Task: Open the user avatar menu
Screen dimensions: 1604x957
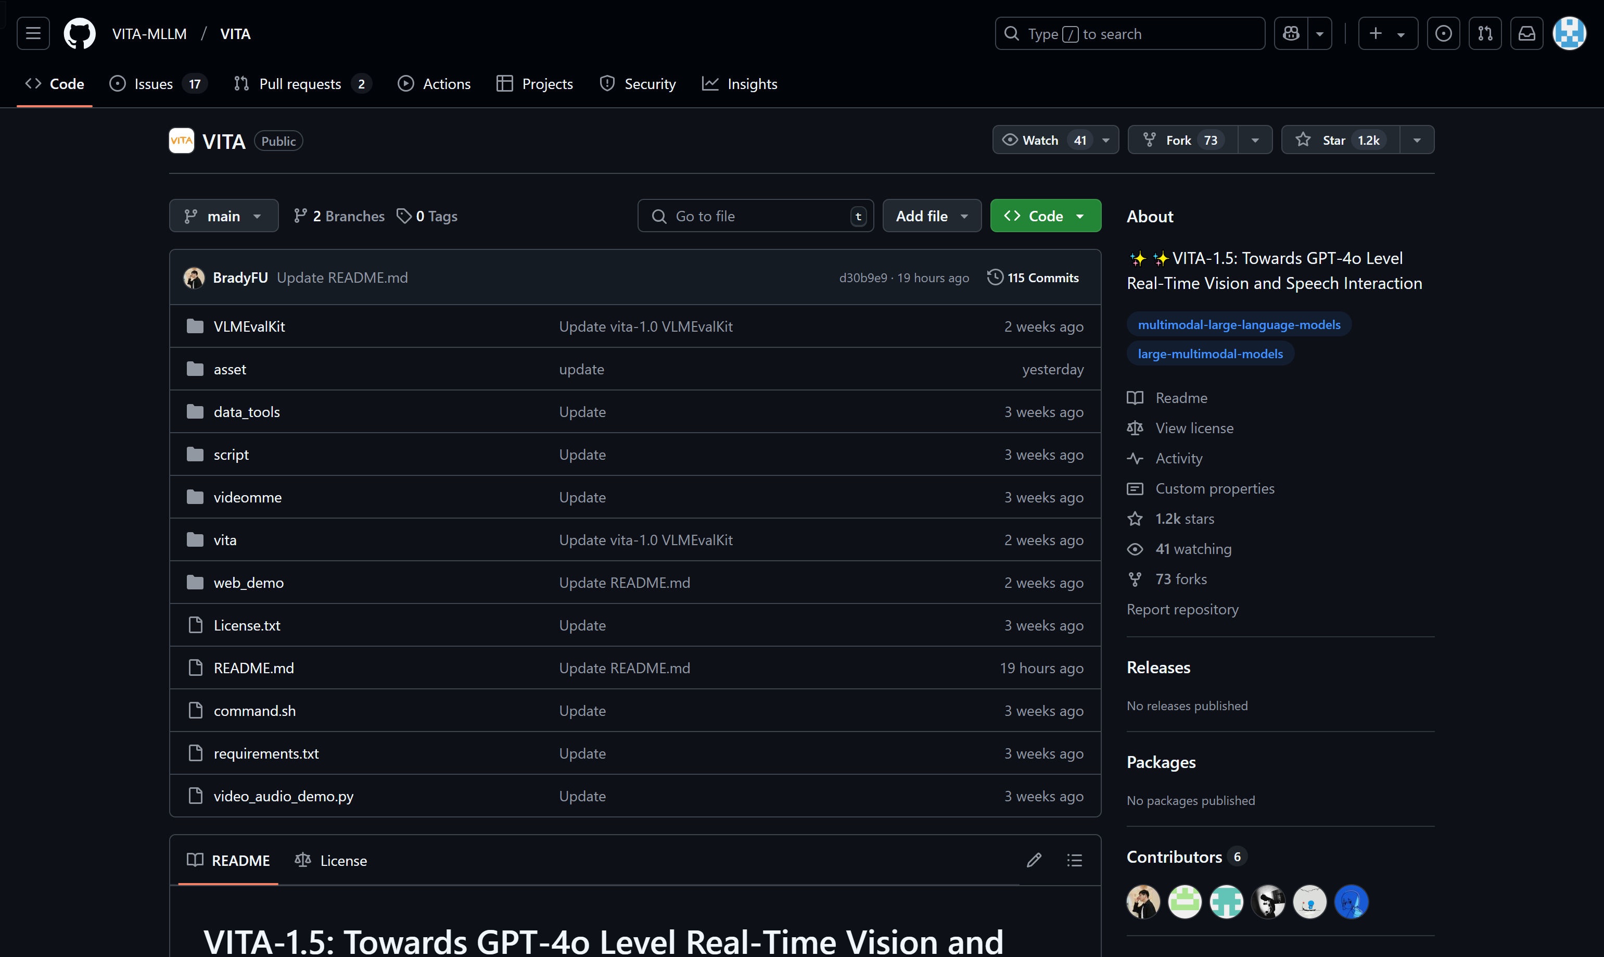Action: (x=1569, y=33)
